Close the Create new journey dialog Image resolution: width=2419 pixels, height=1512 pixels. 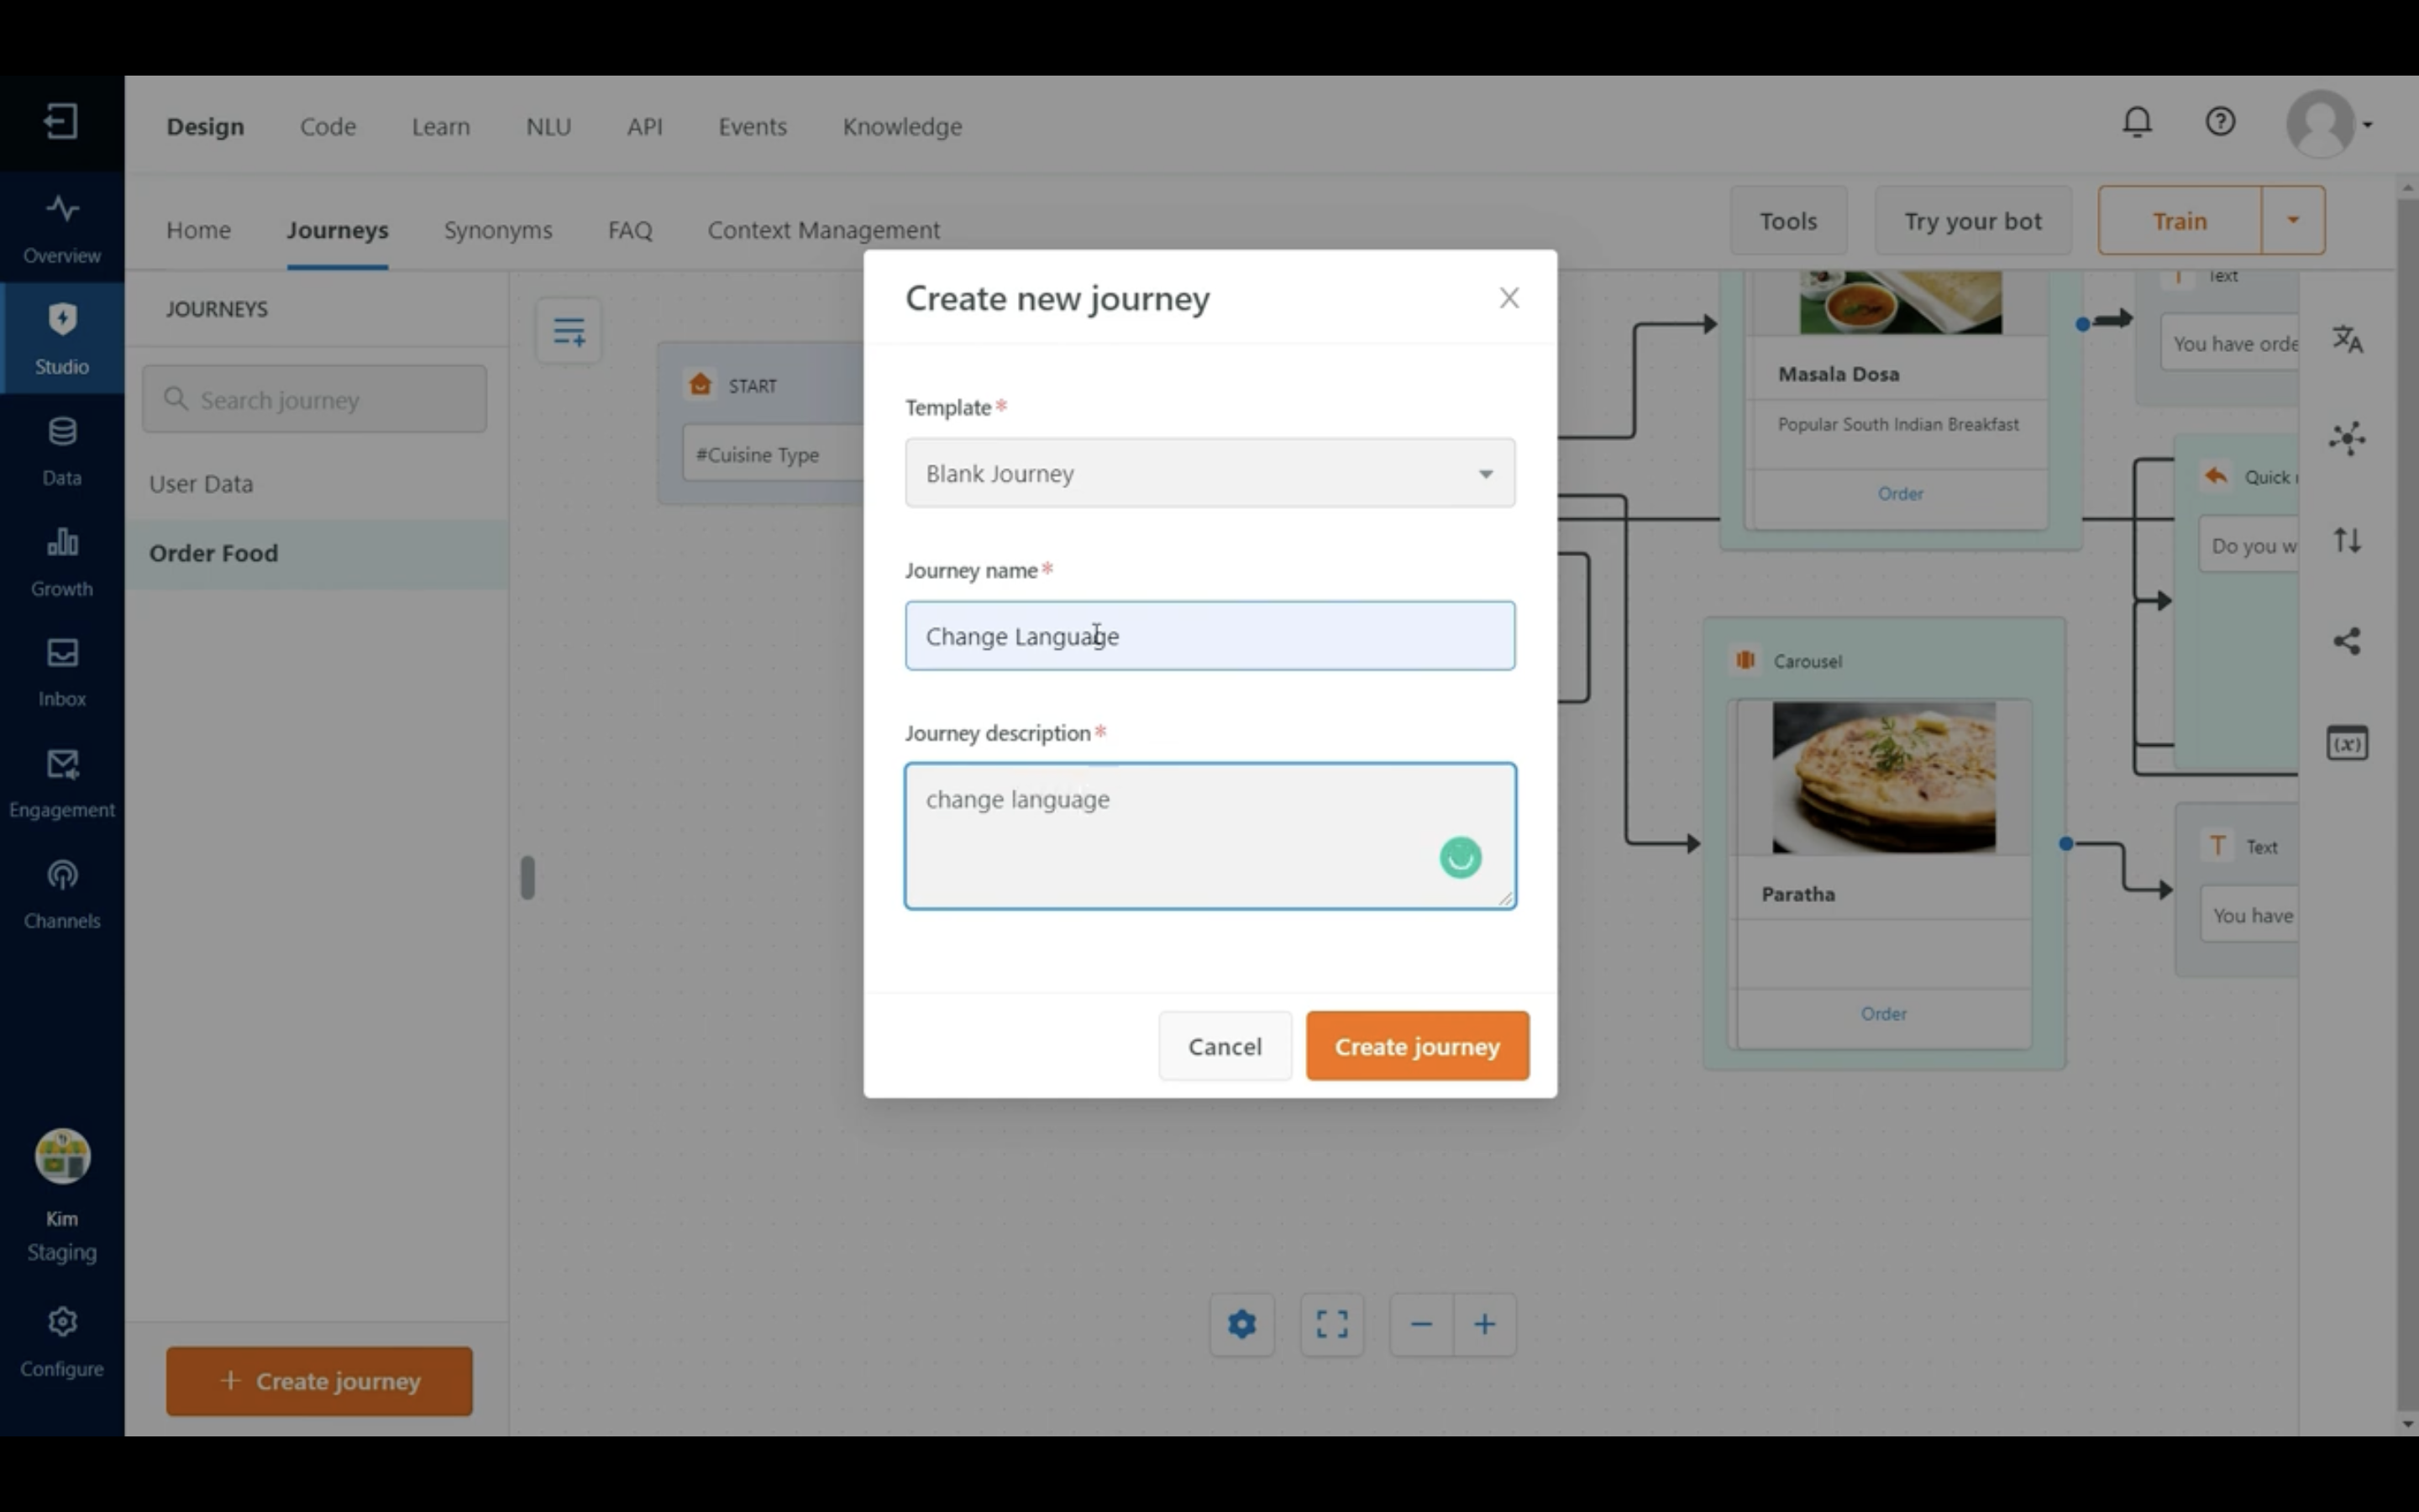(1509, 298)
